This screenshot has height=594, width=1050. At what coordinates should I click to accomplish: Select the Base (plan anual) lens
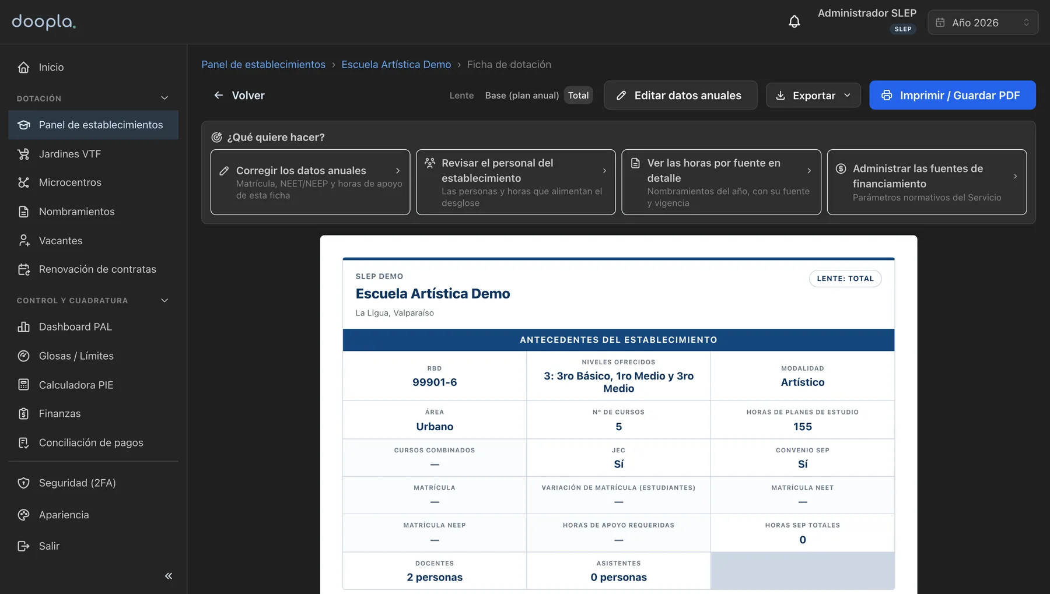pyautogui.click(x=521, y=95)
